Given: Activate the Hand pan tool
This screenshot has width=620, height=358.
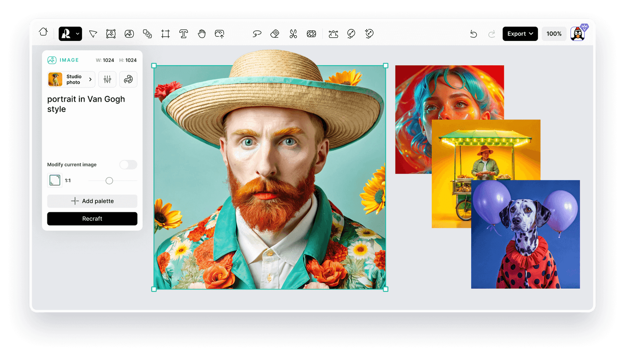Looking at the screenshot, I should (x=201, y=34).
